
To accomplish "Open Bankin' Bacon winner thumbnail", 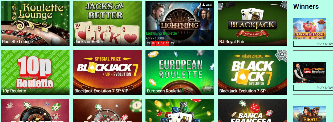I will click(310, 29).
